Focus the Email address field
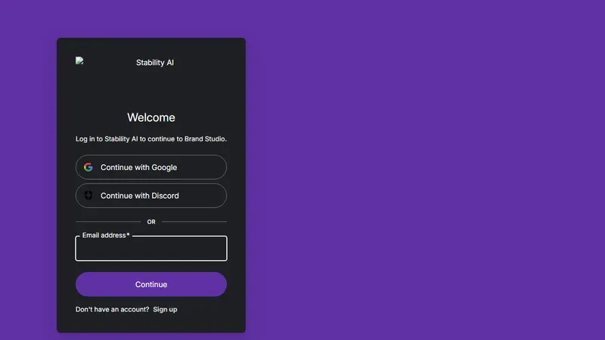This screenshot has width=605, height=340. pos(151,249)
